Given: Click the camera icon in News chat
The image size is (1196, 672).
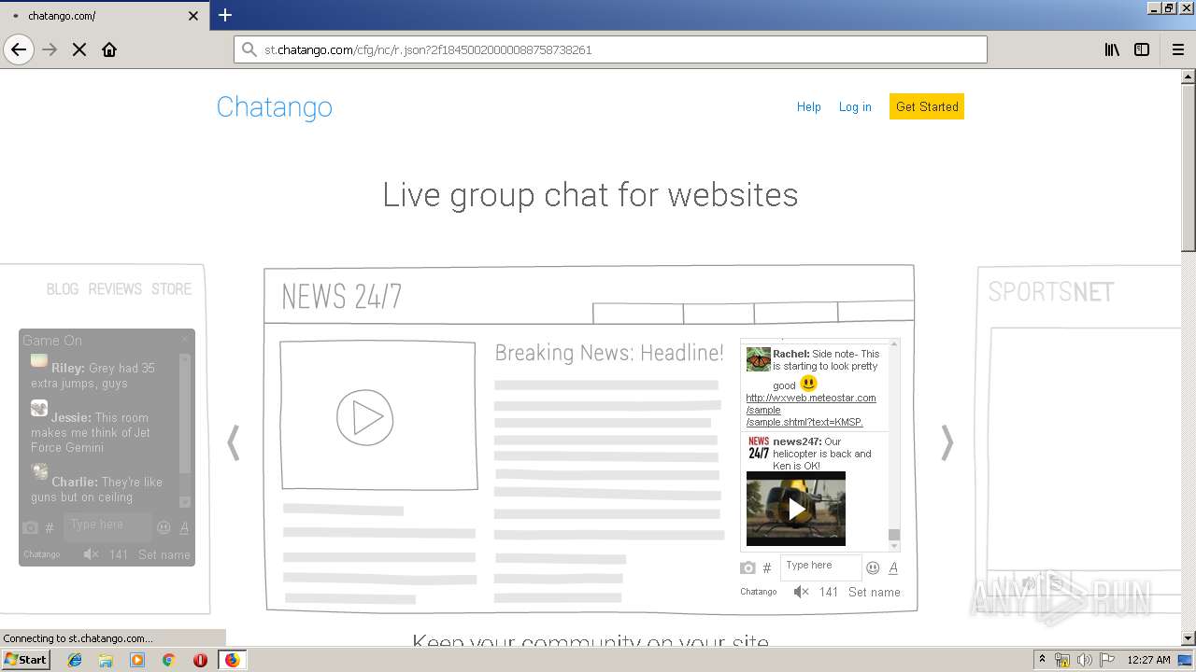Looking at the screenshot, I should tap(747, 567).
